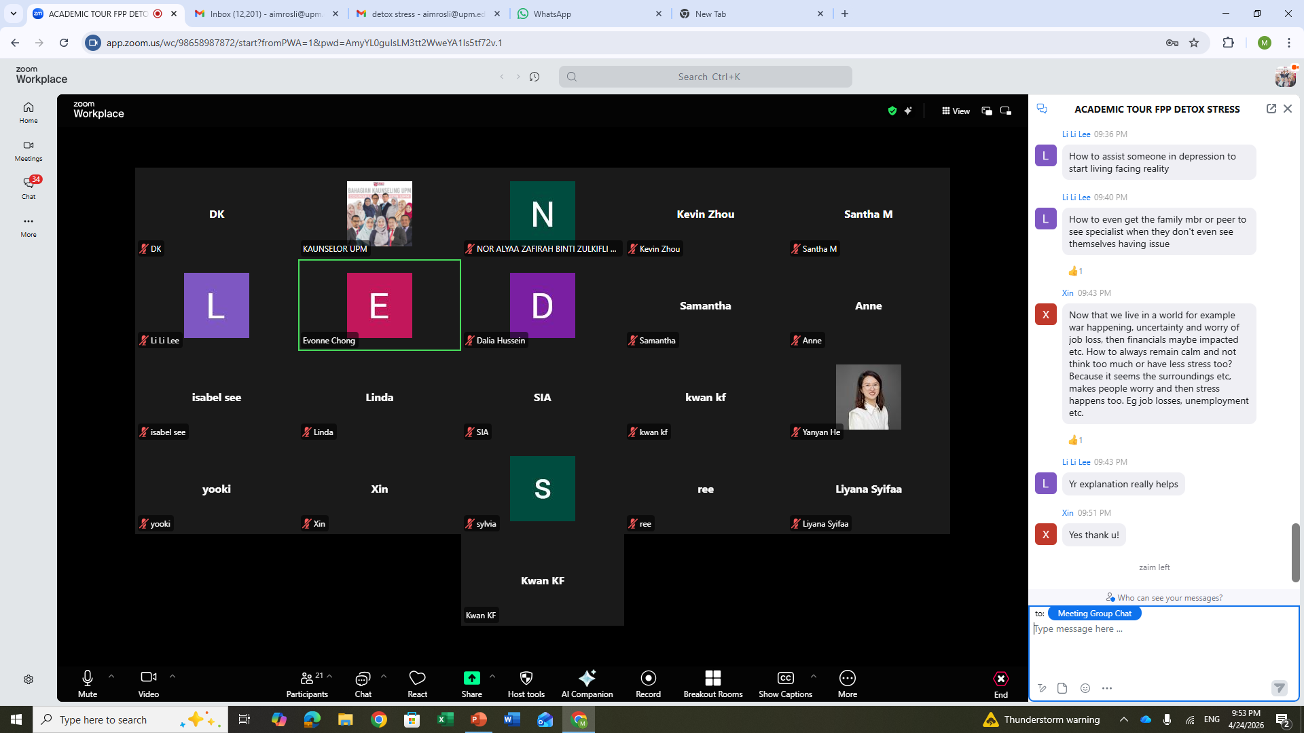Image resolution: width=1304 pixels, height=733 pixels.
Task: Switch to Inbox Gmail tab
Action: pyautogui.click(x=266, y=14)
